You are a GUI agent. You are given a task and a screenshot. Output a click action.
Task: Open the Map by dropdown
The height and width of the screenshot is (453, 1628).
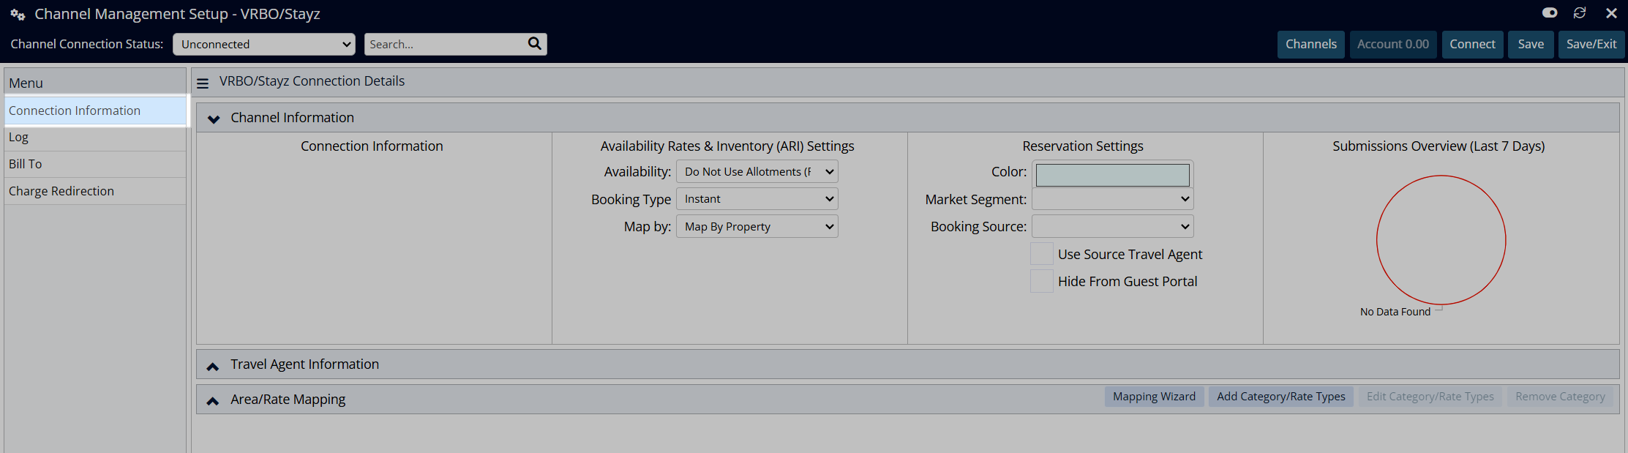pos(757,227)
